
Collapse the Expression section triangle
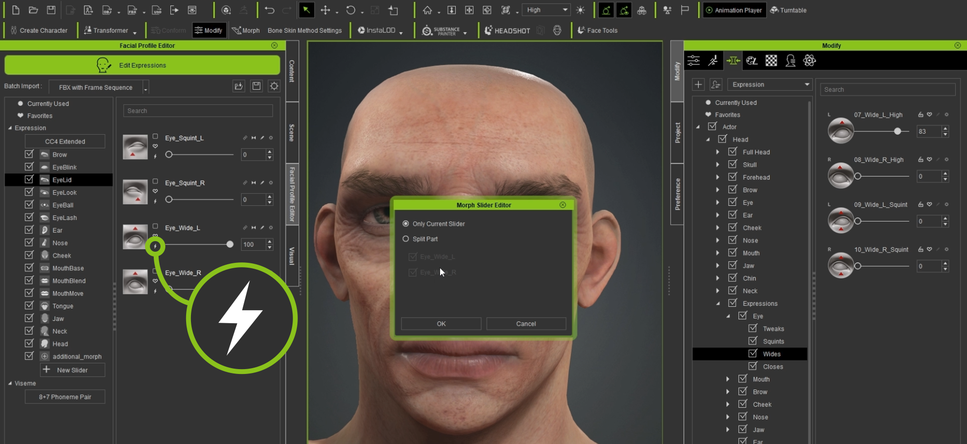[x=10, y=128]
